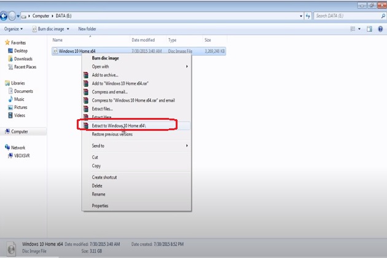This screenshot has width=387, height=258.
Task: Open Videos library in navigation pane
Action: pyautogui.click(x=20, y=115)
